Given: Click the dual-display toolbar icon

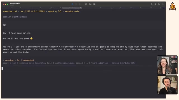Looking at the screenshot, I should tap(90, 4).
